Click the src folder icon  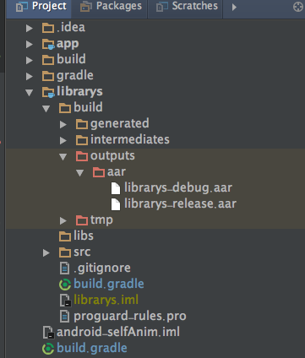click(x=65, y=252)
